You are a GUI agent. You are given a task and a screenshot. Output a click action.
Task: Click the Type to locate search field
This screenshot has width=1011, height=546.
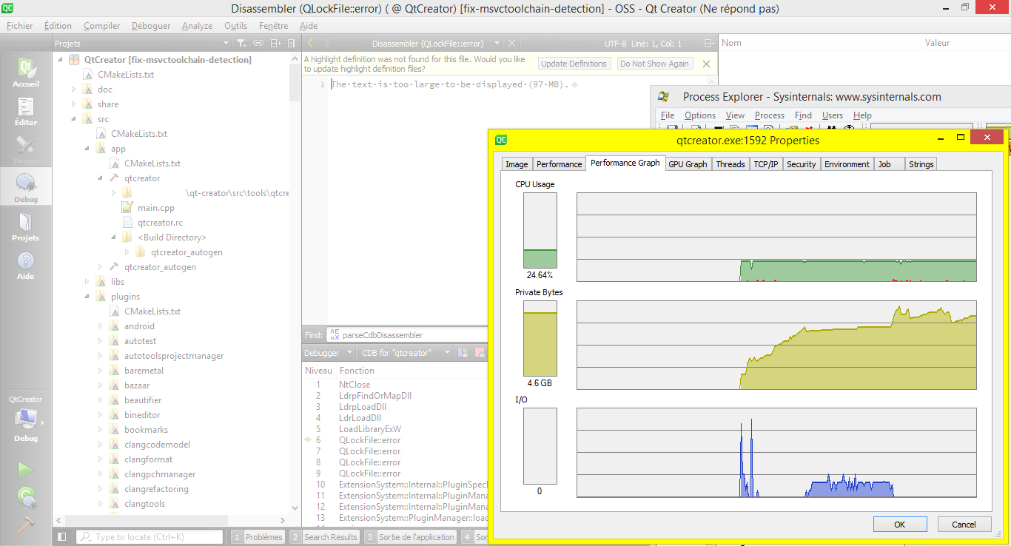pyautogui.click(x=150, y=537)
